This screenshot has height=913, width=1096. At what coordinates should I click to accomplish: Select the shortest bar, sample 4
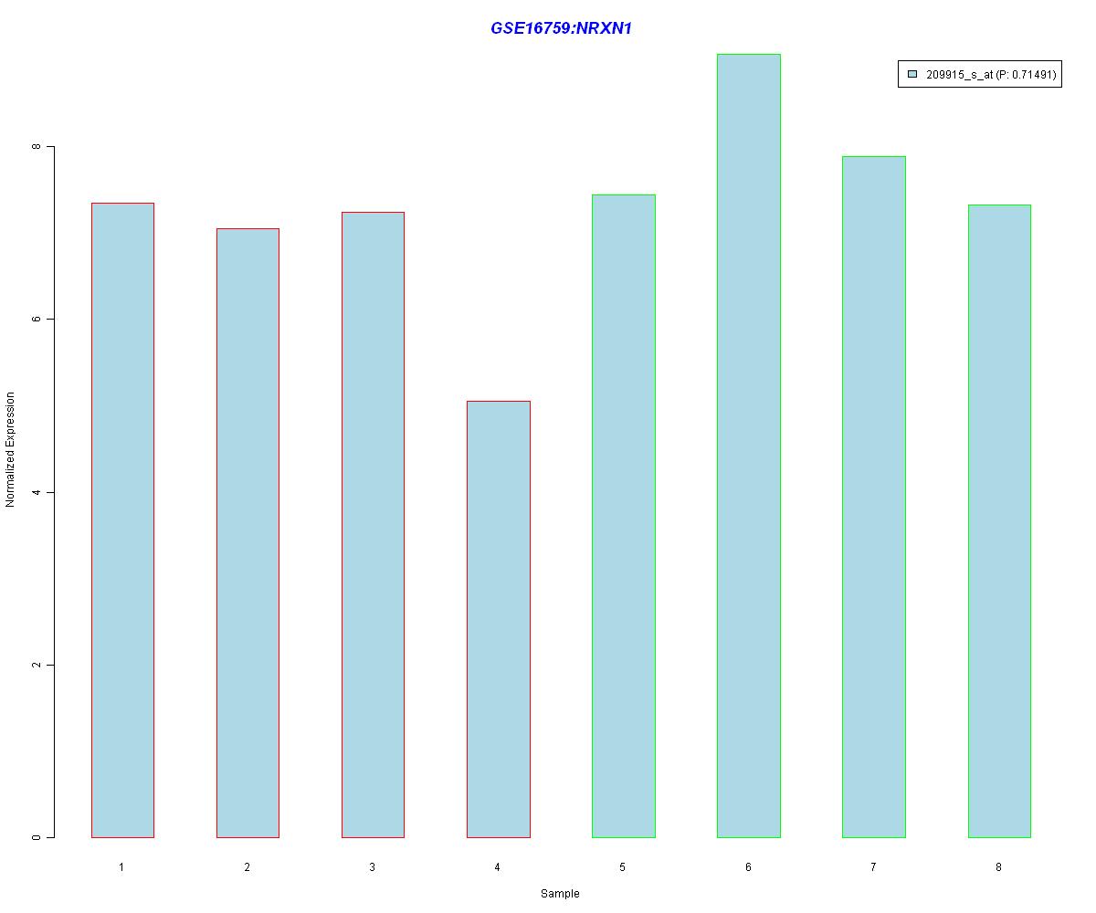tap(499, 619)
